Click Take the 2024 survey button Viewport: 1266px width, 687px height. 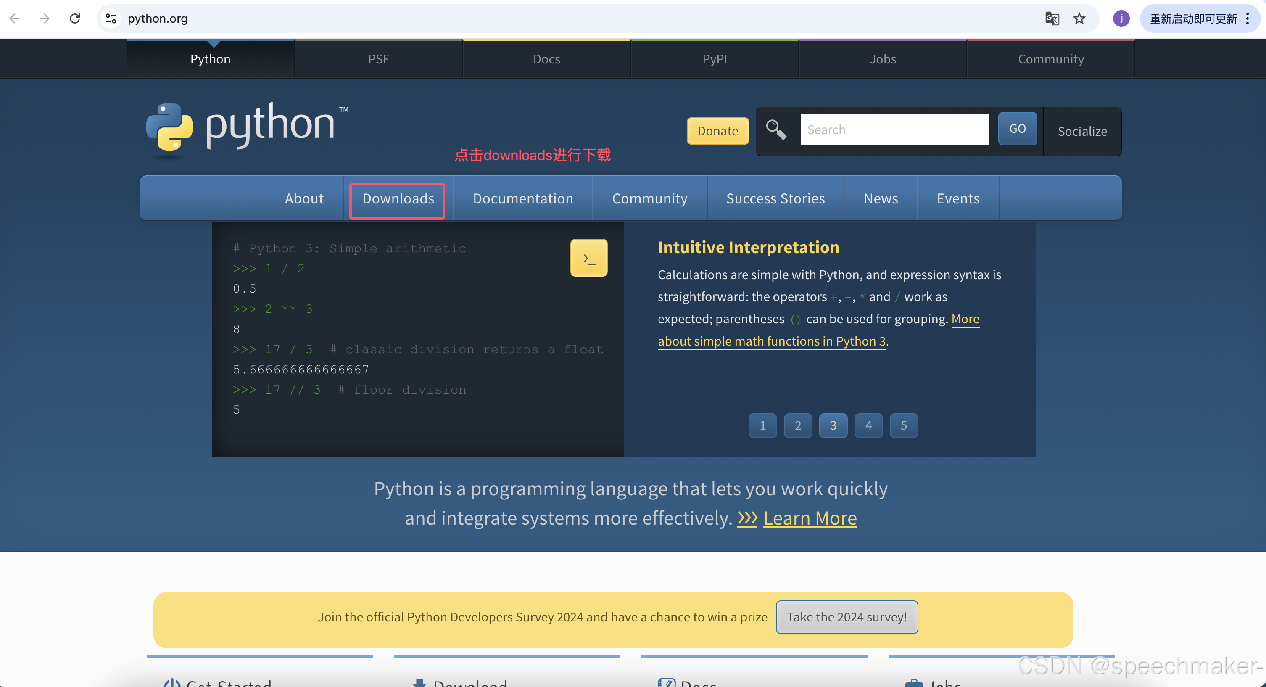[846, 617]
